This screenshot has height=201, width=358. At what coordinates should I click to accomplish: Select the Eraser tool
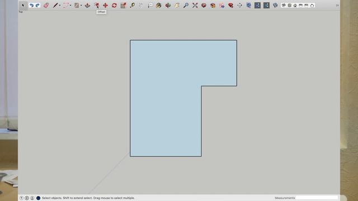[46, 5]
